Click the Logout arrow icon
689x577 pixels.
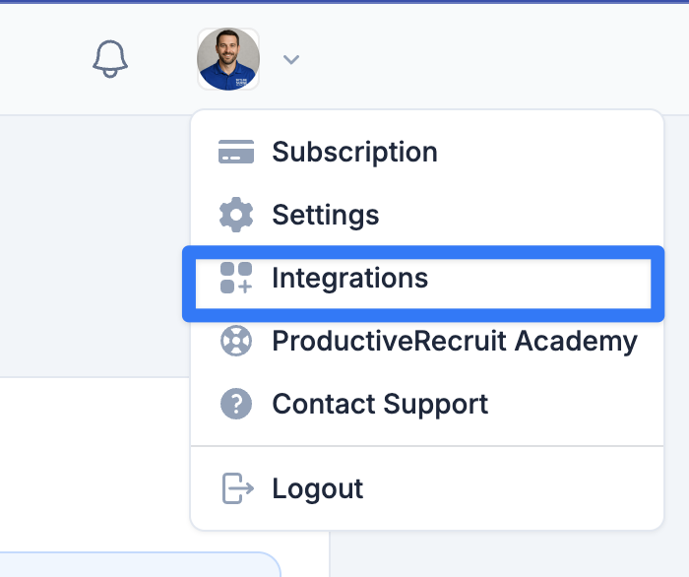click(x=238, y=488)
